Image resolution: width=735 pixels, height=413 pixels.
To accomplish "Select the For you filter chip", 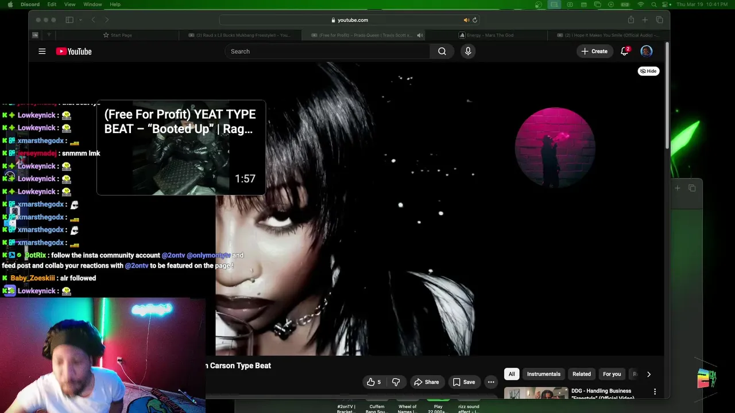I will coord(612,374).
